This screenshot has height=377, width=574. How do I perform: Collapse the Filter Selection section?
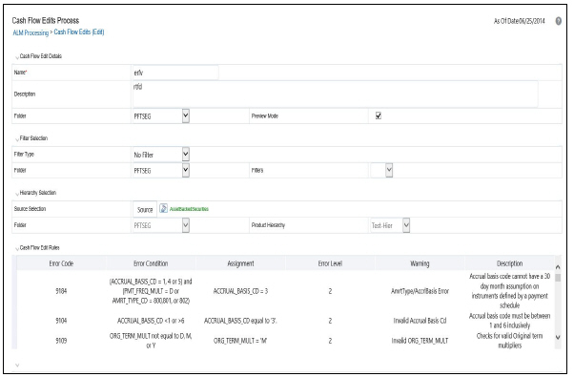[x=17, y=139]
